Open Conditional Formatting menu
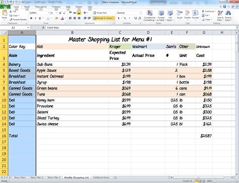This screenshot has height=183, width=239. [149, 16]
